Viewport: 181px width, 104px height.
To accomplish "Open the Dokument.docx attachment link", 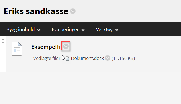I will pyautogui.click(x=87, y=58).
